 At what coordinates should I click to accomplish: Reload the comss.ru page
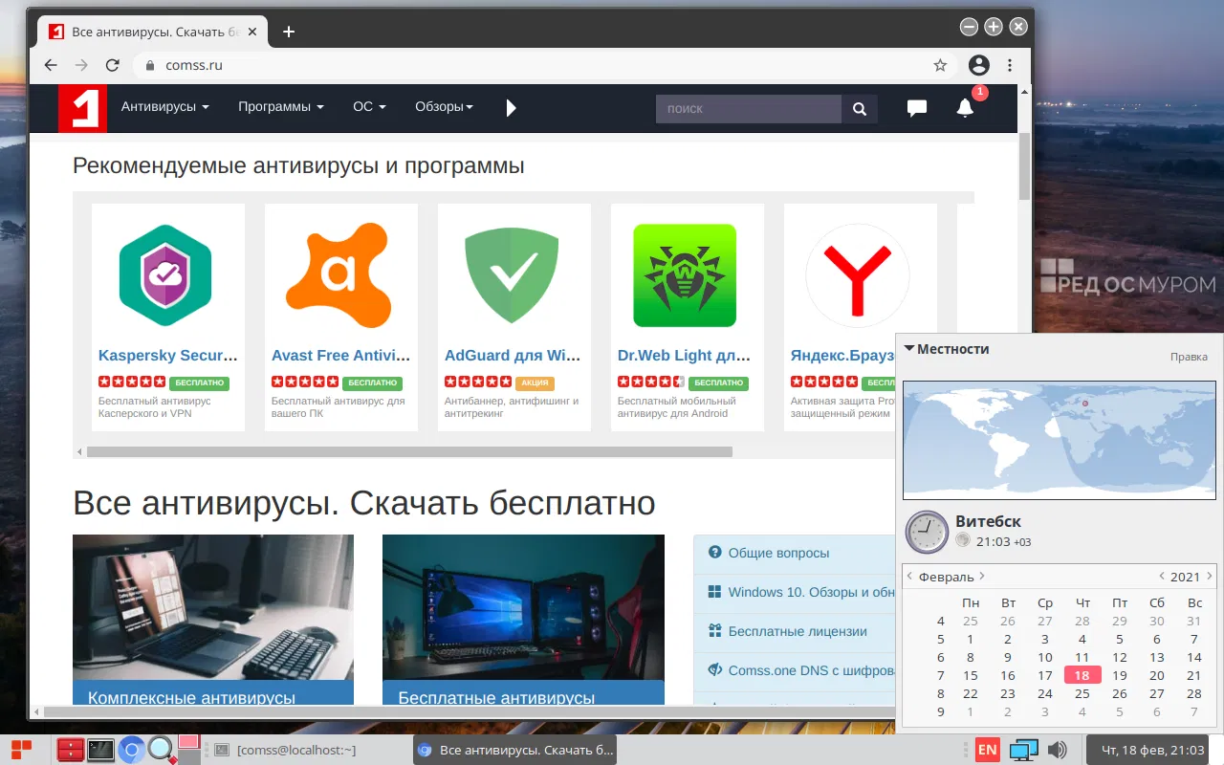112,65
